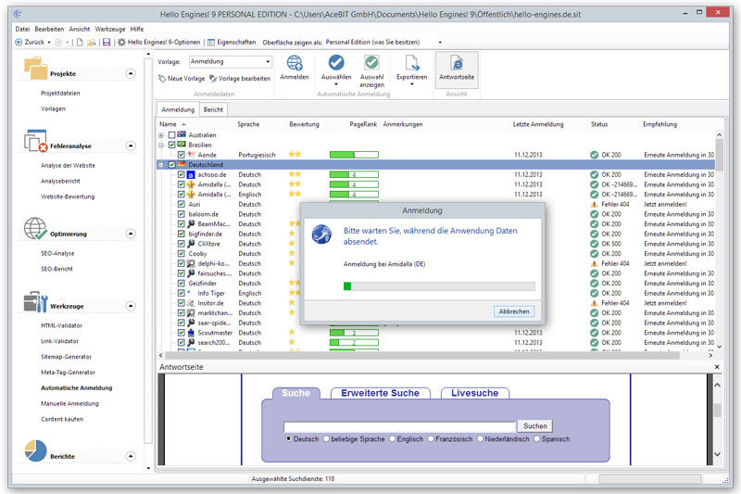Screen dimensions: 741x494
Task: Click Vorlage bearbeiten icon button
Action: (213, 79)
